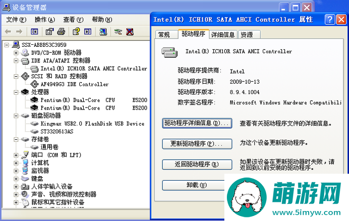Select AF4949G3 IDE Controller tree item
The height and width of the screenshot is (221, 349).
(x=74, y=85)
